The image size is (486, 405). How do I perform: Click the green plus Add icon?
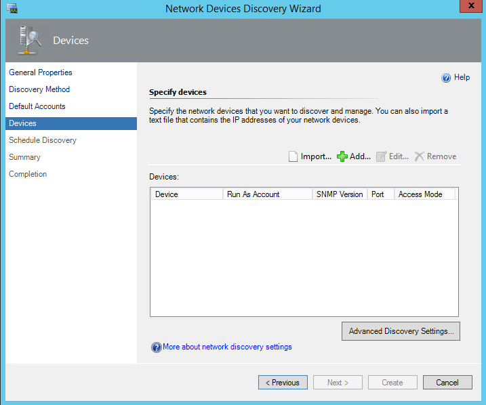click(342, 156)
